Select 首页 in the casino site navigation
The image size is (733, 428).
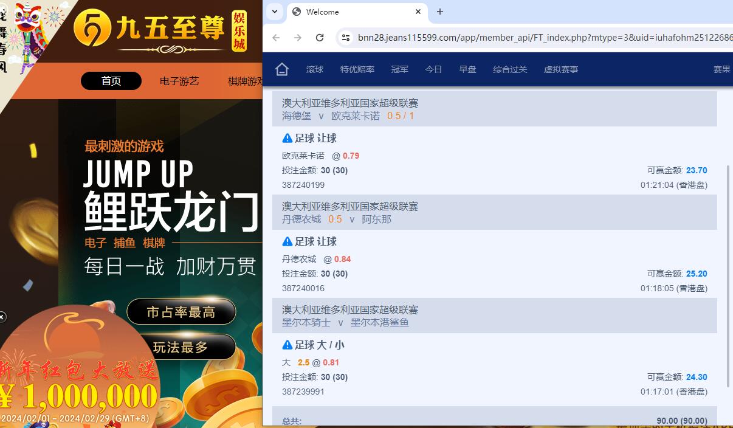pyautogui.click(x=111, y=81)
